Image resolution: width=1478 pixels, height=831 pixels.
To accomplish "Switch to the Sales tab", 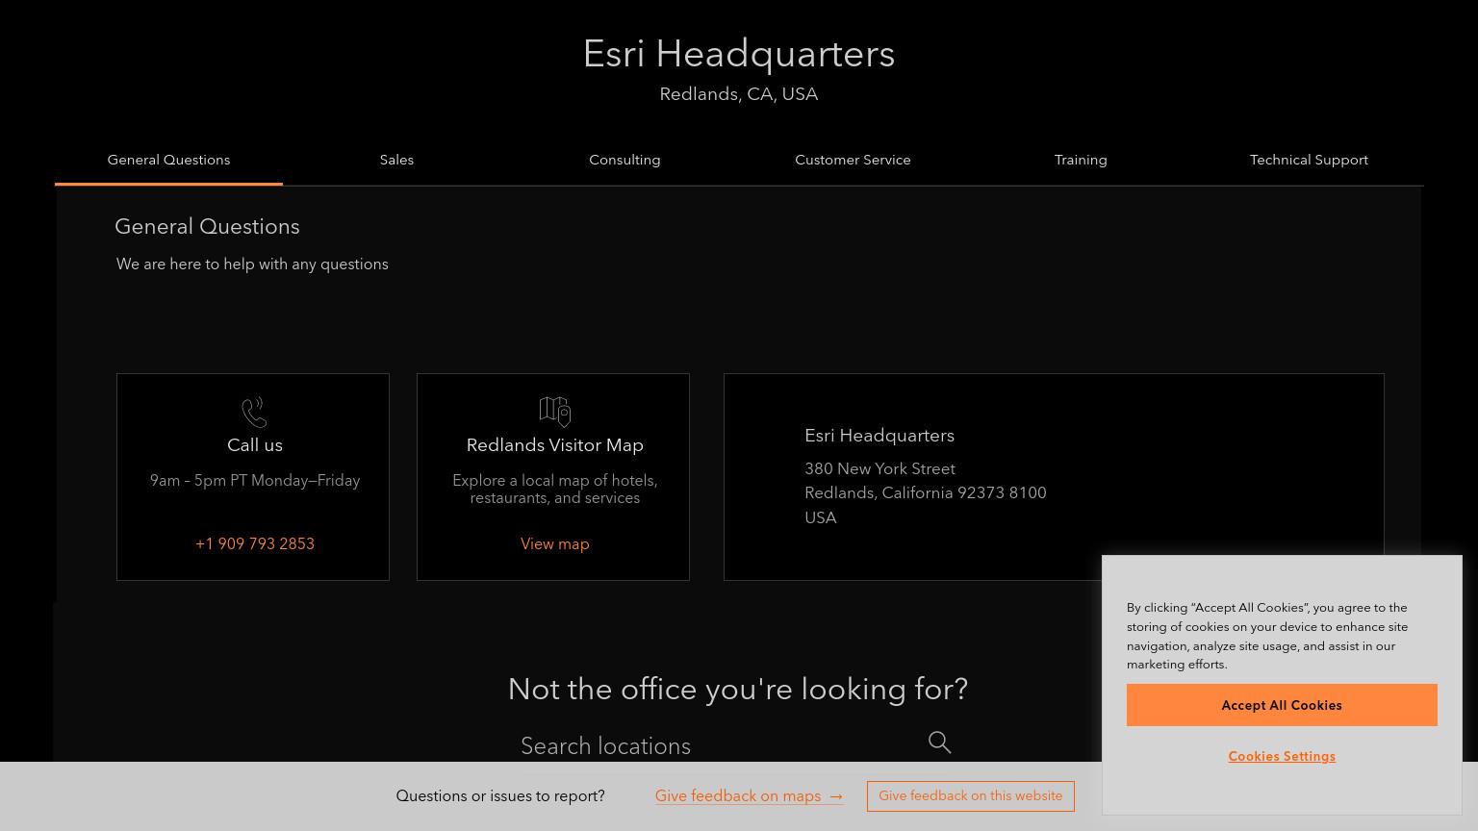I will tap(396, 160).
